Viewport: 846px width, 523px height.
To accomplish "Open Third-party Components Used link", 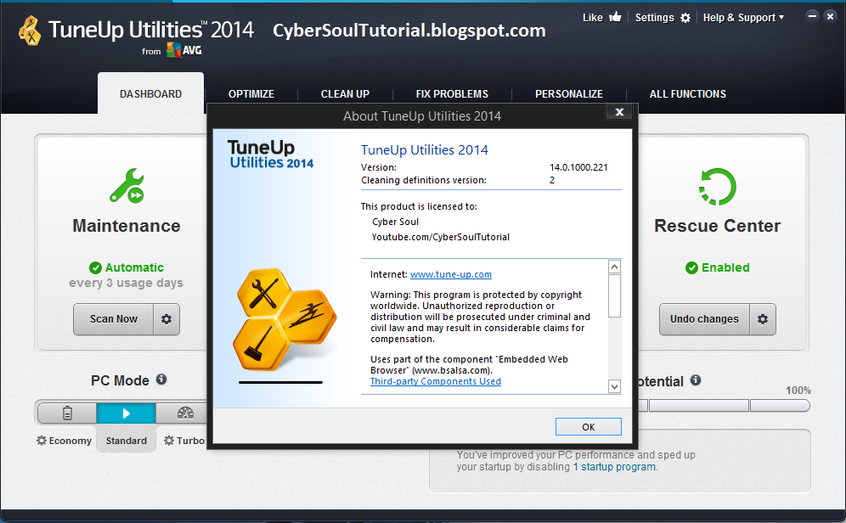I will (436, 381).
